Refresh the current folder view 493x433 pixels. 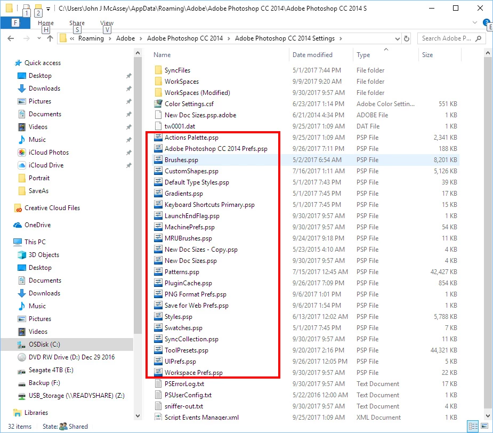click(407, 38)
